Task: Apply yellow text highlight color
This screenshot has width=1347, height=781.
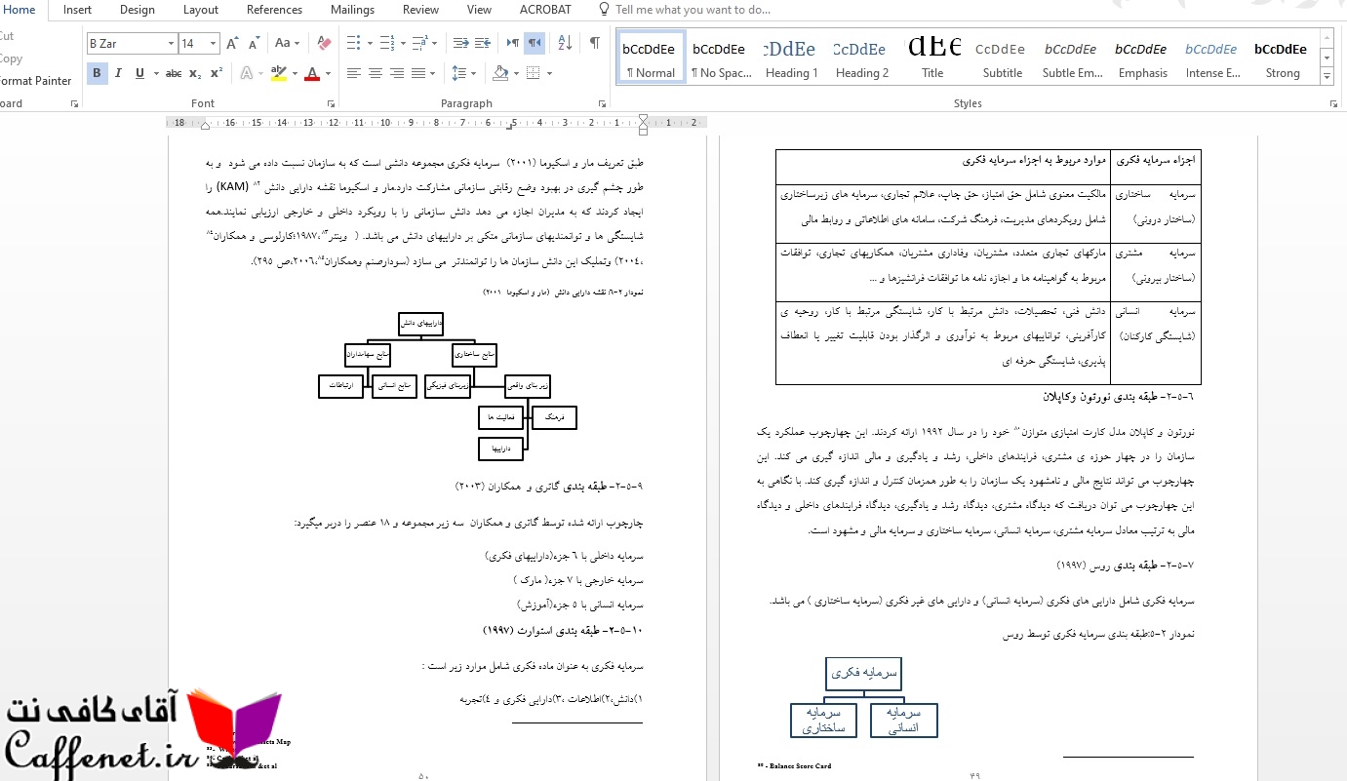Action: (x=279, y=73)
